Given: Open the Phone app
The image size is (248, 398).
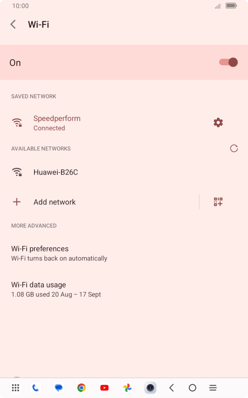Looking at the screenshot, I should [x=35, y=388].
